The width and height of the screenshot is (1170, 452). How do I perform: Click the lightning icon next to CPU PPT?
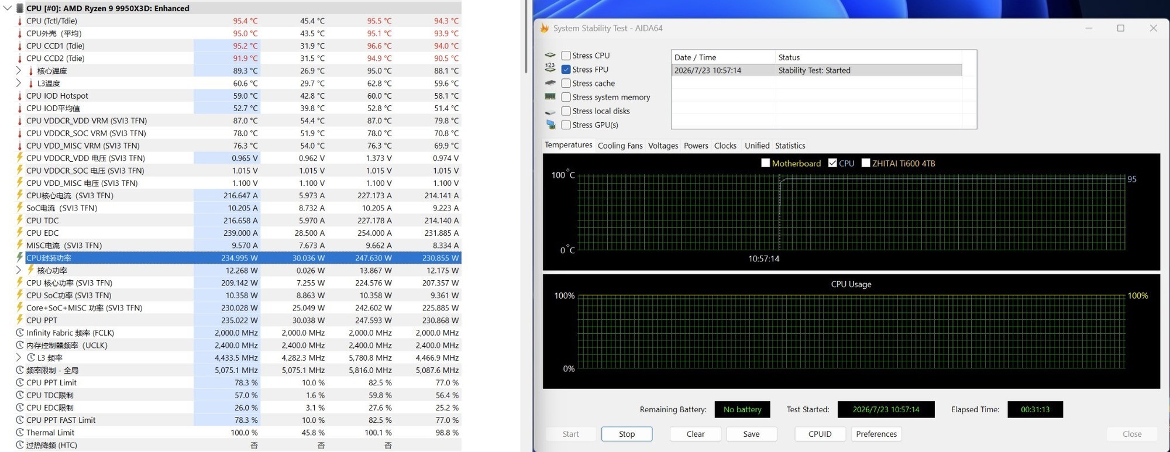(x=19, y=320)
